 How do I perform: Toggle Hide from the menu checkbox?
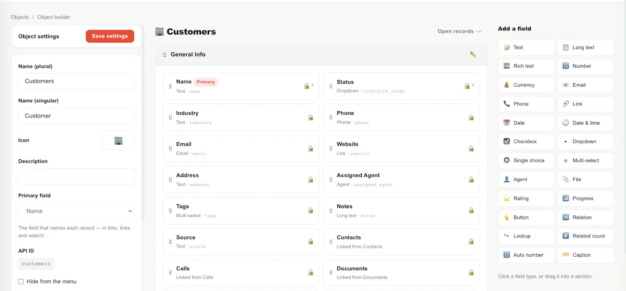tap(21, 282)
